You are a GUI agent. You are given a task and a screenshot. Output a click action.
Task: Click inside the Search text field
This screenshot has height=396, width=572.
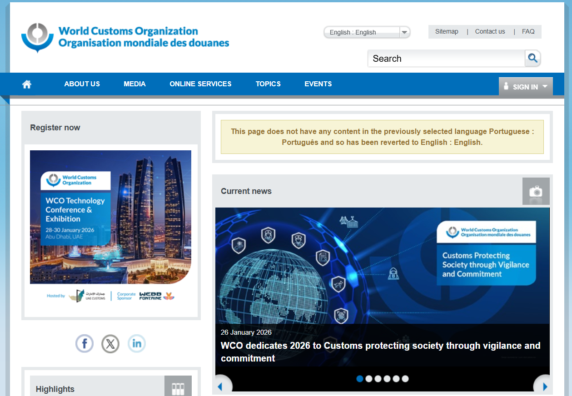point(445,59)
